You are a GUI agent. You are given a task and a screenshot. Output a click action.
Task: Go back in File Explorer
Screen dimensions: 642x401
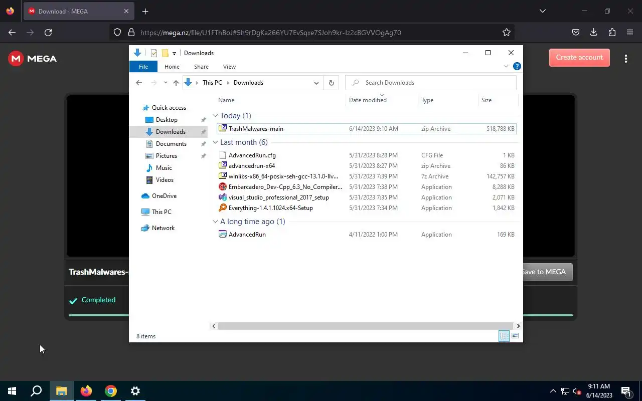point(139,83)
